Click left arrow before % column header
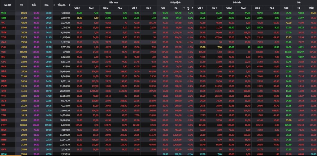The height and width of the screenshot is (156, 317). tap(184, 8)
